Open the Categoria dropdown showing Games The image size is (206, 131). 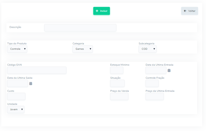(83, 49)
